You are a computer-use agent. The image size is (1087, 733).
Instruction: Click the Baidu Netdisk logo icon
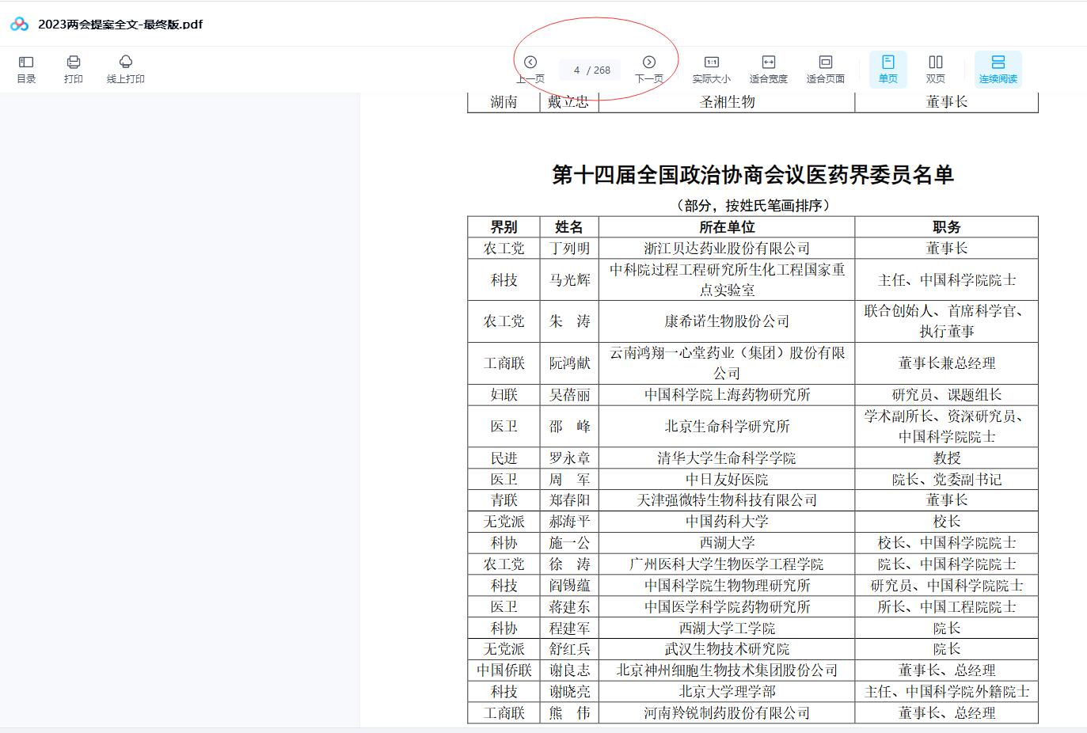coord(19,25)
